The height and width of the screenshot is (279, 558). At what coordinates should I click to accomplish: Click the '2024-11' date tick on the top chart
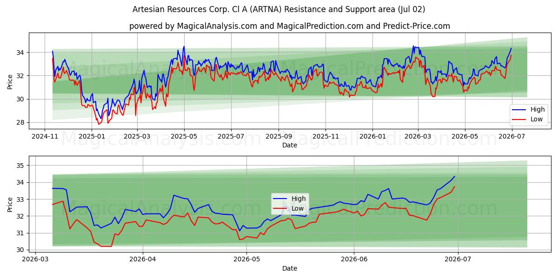pos(45,136)
